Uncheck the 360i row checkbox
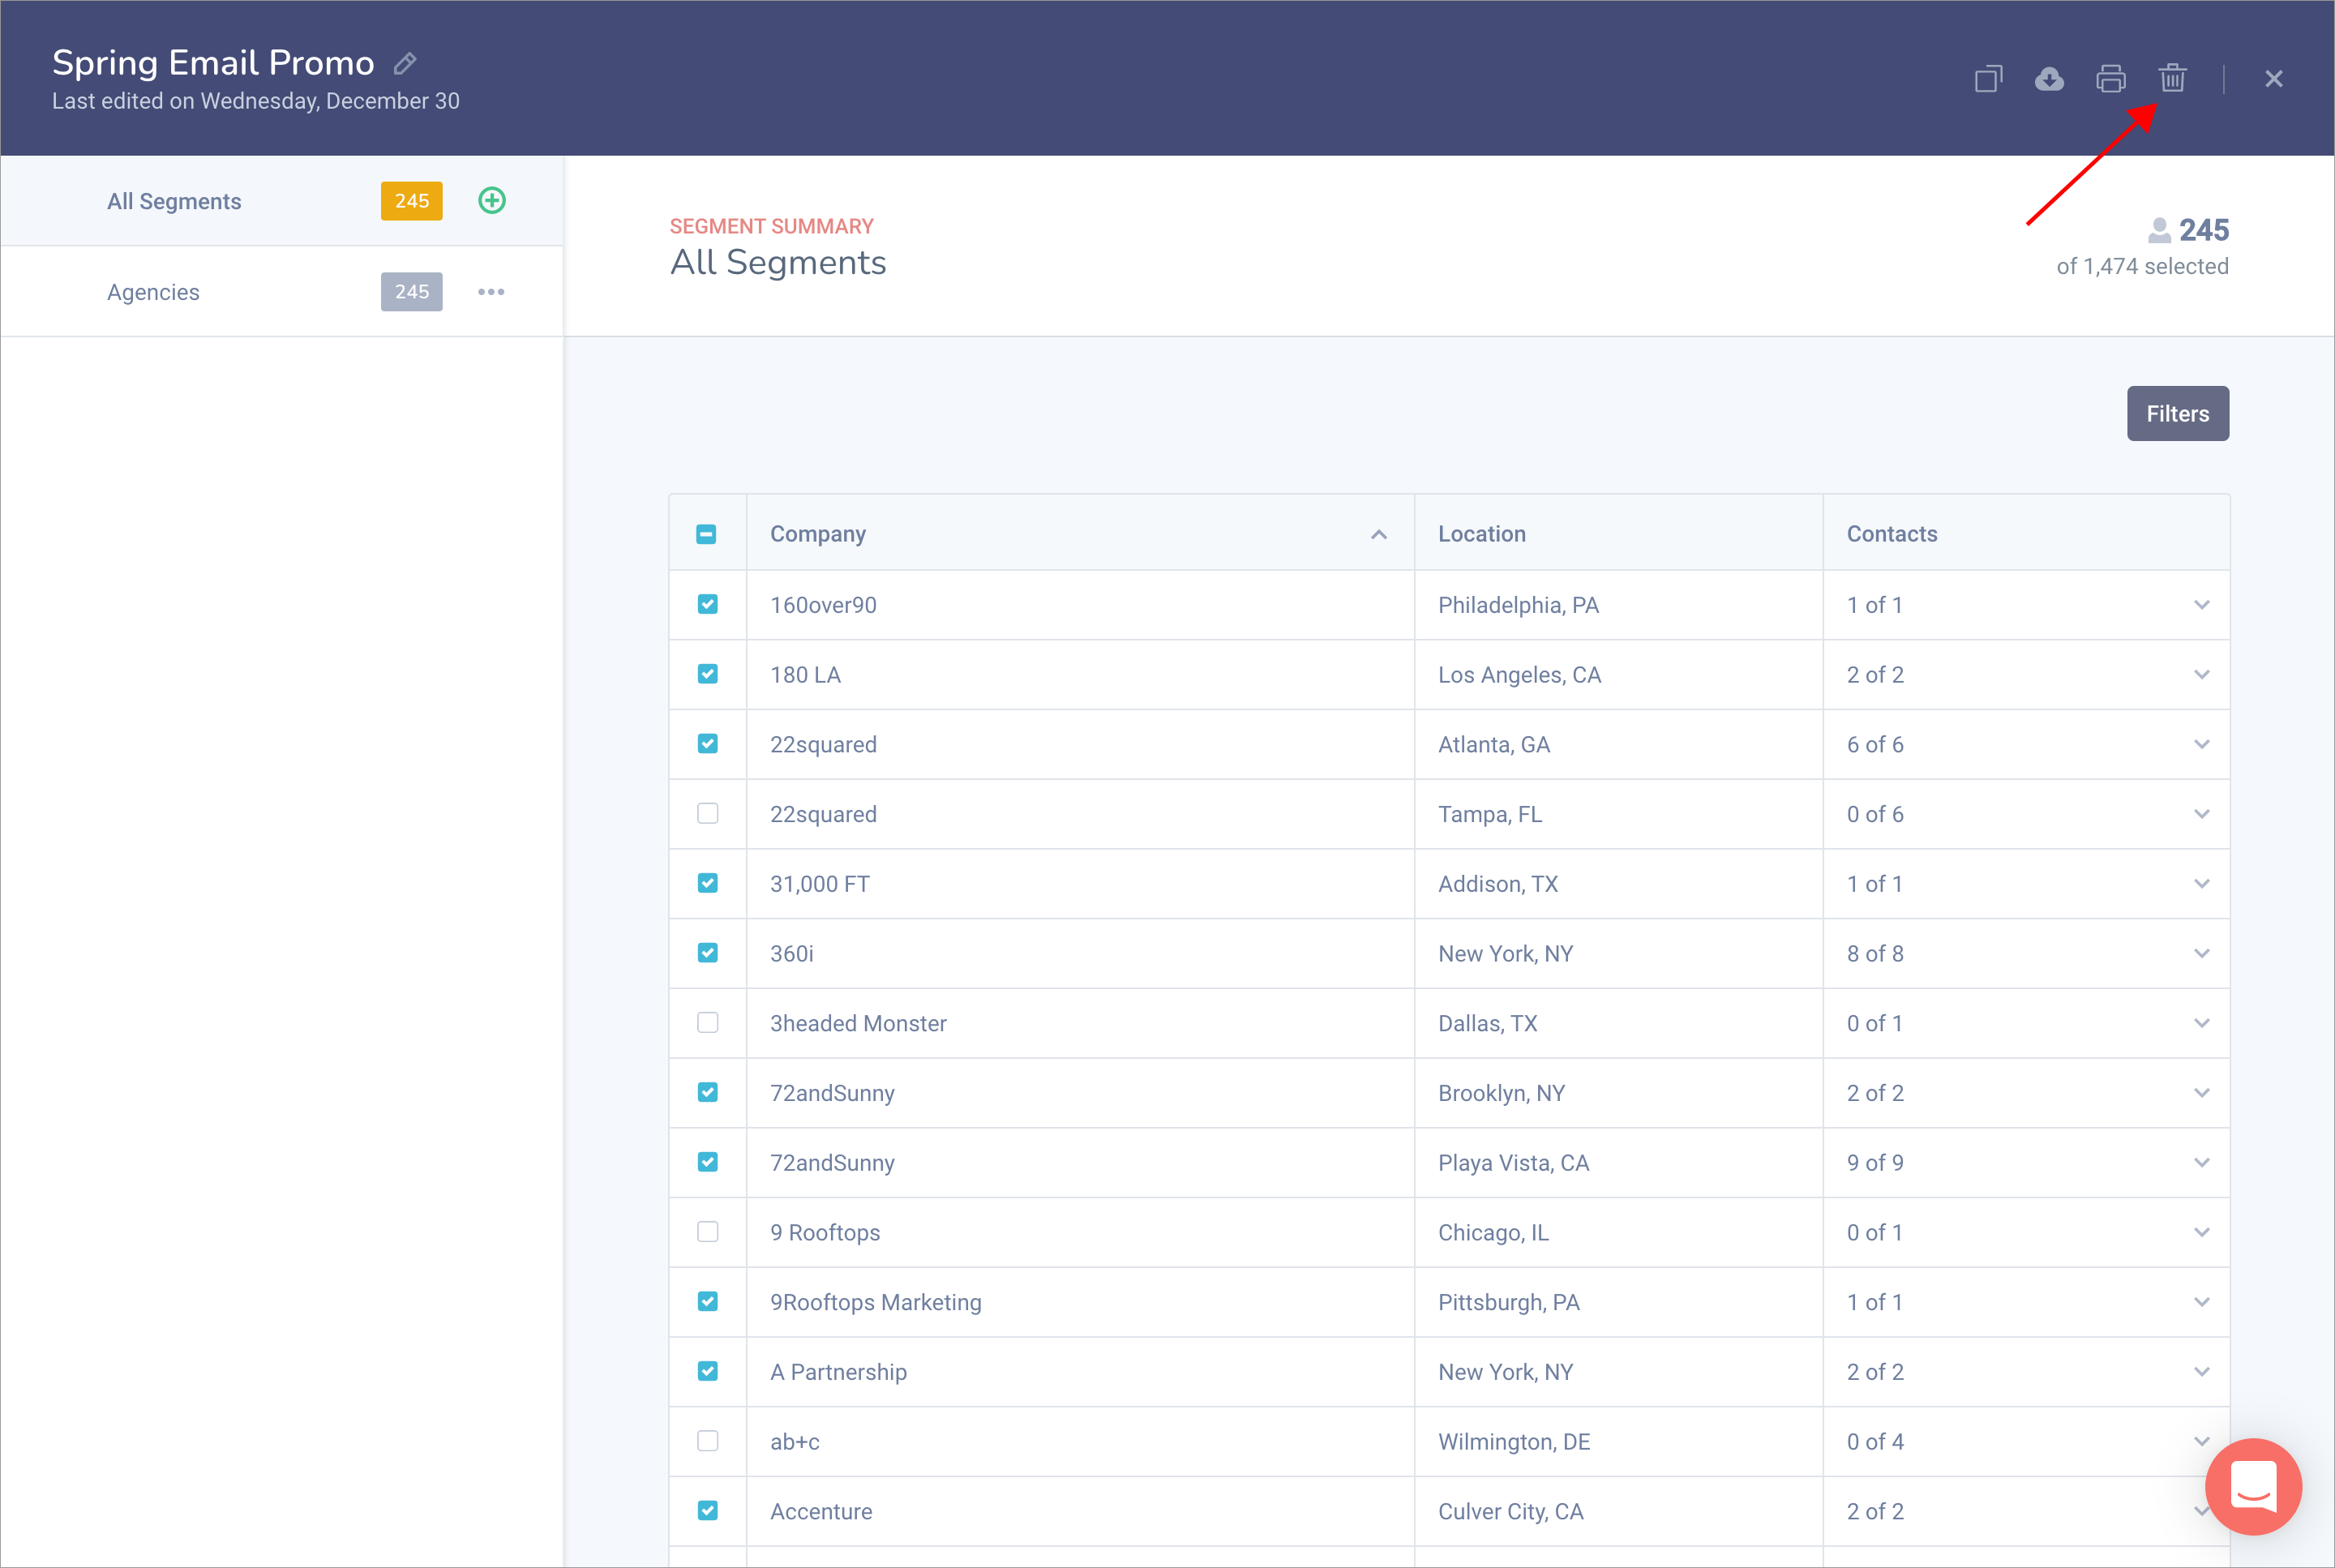Image resolution: width=2335 pixels, height=1568 pixels. pos(708,953)
